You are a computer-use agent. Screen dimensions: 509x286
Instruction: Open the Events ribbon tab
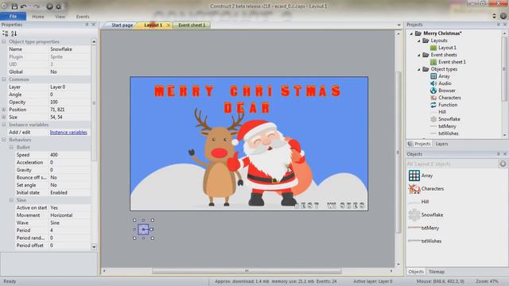tap(83, 16)
